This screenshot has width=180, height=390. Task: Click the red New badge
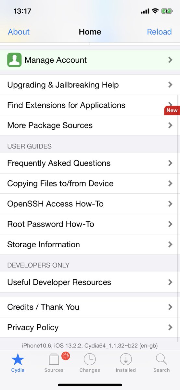tap(172, 110)
